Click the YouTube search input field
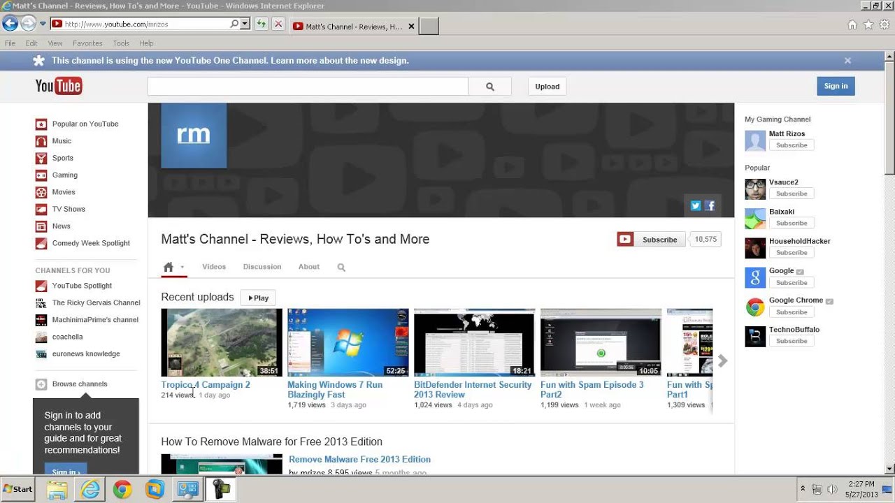The height and width of the screenshot is (503, 895). pyautogui.click(x=308, y=87)
